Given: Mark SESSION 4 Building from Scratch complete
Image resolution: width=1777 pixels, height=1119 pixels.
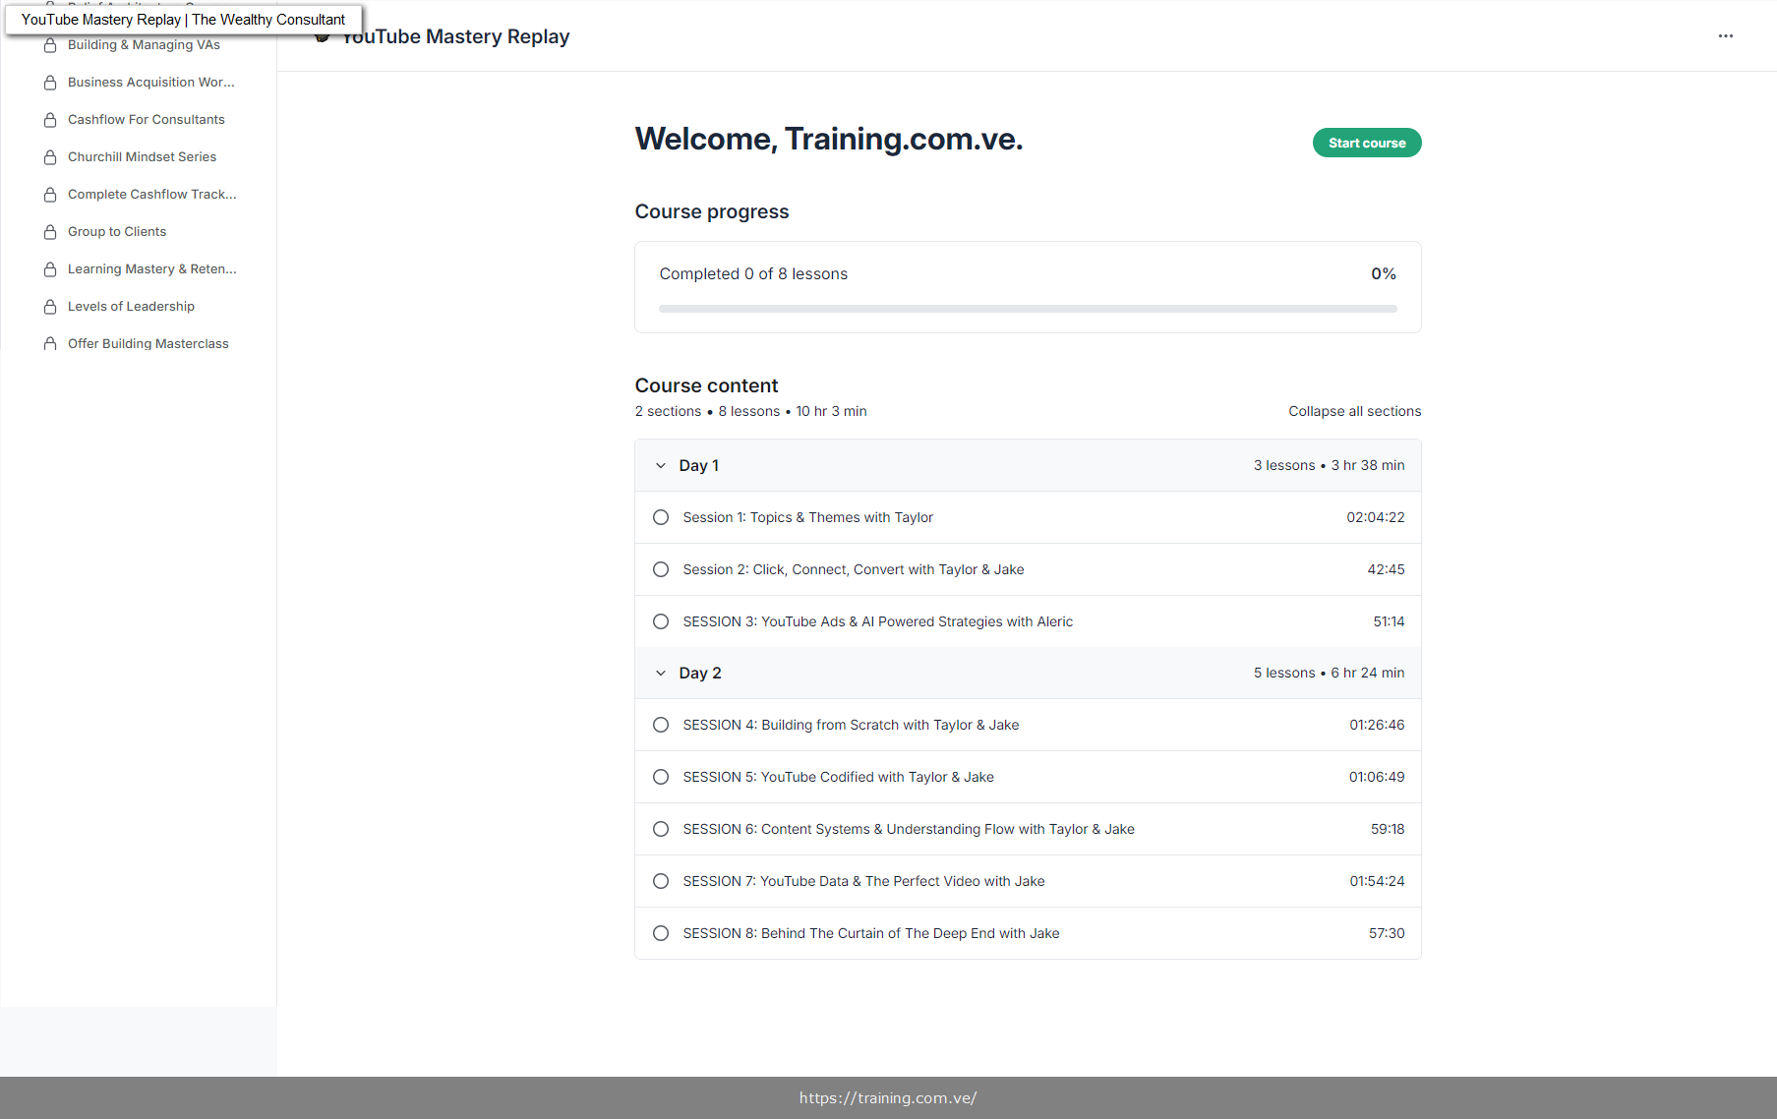Looking at the screenshot, I should [x=660, y=725].
